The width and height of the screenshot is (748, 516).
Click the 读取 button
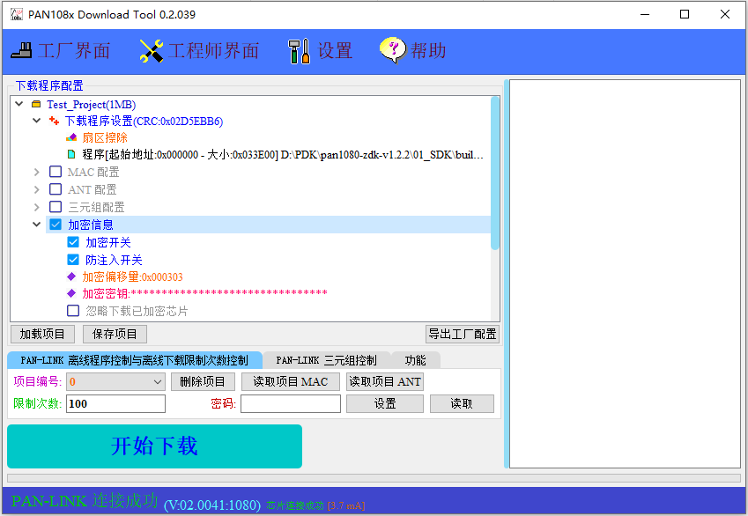tap(462, 404)
